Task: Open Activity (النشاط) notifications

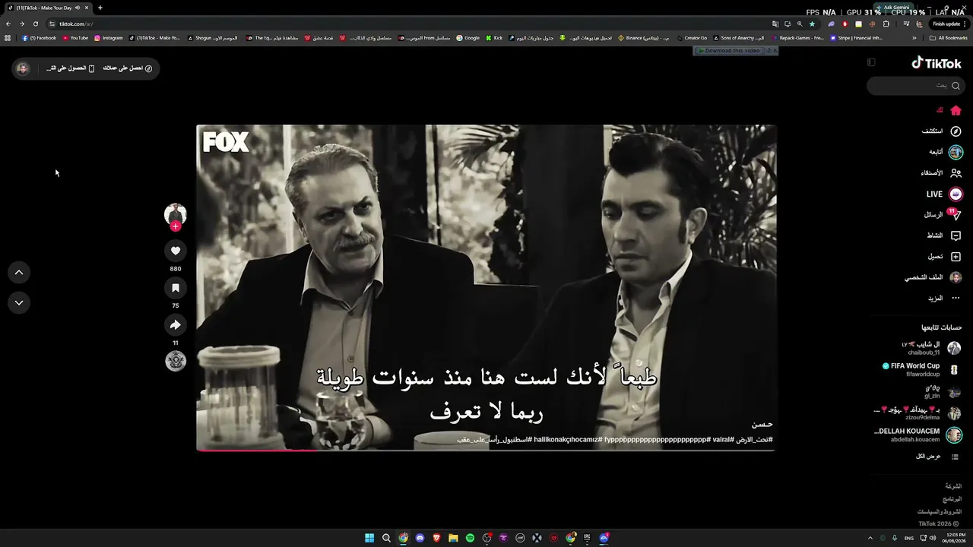Action: tap(944, 236)
